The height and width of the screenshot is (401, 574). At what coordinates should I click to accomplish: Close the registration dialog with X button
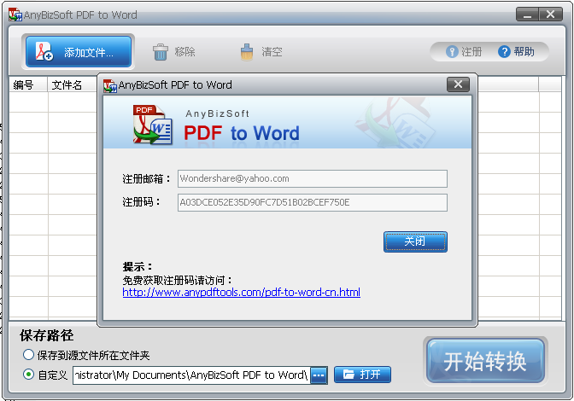tap(458, 84)
